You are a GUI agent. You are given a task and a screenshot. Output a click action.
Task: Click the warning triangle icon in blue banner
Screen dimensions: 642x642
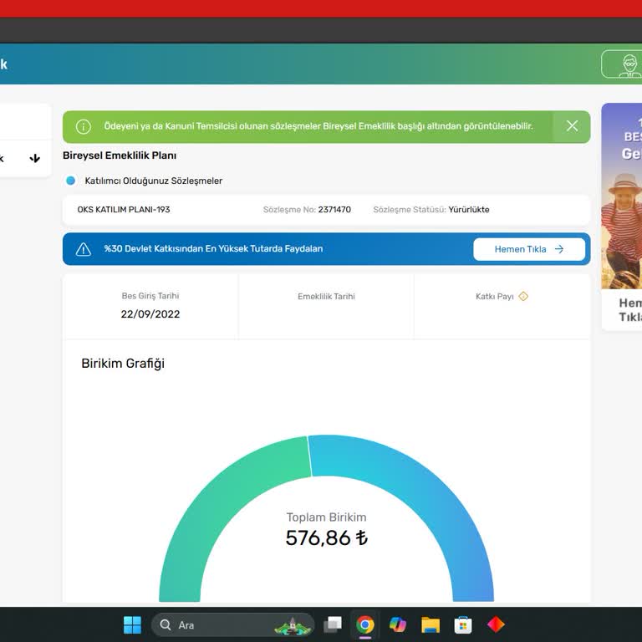83,249
